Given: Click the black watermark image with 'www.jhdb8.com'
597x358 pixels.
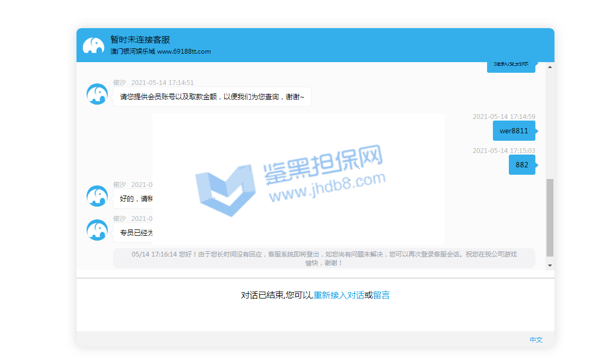Looking at the screenshot, I should (x=298, y=178).
